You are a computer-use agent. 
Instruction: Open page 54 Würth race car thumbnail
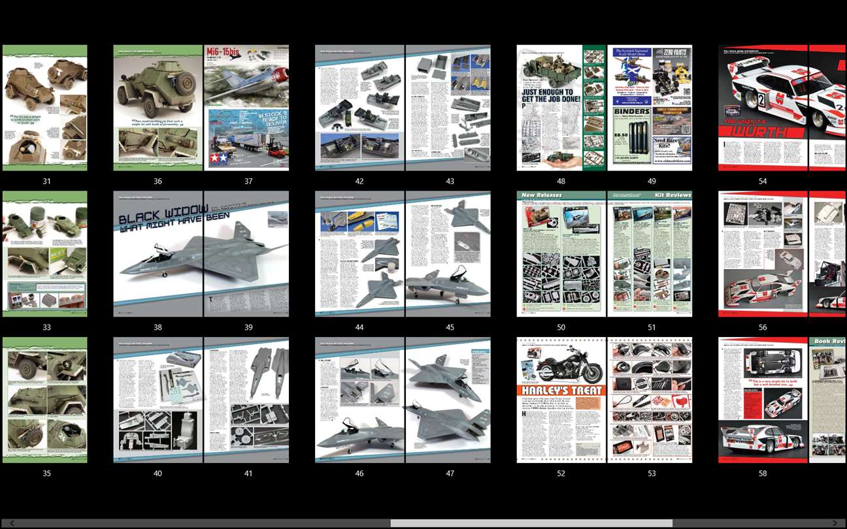(763, 108)
